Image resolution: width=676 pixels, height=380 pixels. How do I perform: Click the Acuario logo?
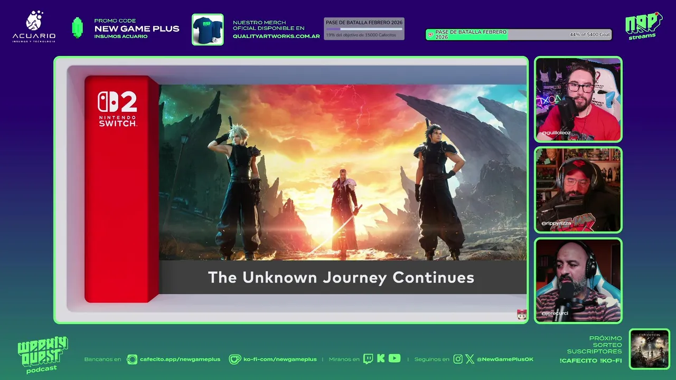(34, 27)
